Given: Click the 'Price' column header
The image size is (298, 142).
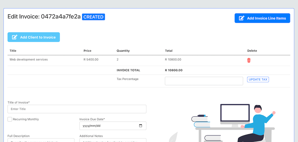Looking at the screenshot, I should 87,51.
